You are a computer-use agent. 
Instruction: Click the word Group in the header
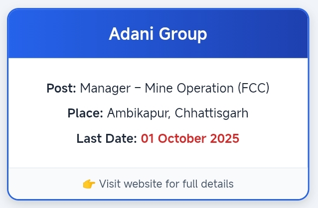tap(182, 34)
